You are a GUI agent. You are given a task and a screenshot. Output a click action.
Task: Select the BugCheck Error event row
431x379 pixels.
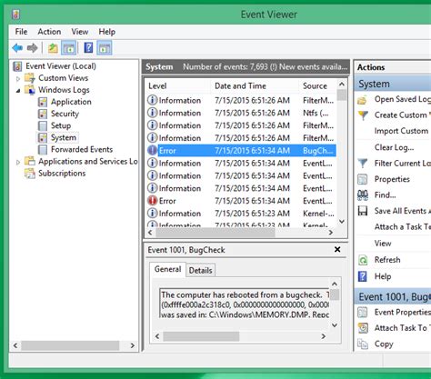point(242,151)
